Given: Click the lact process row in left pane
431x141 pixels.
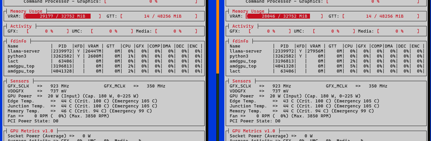Looking at the screenshot, I should pos(105,61).
